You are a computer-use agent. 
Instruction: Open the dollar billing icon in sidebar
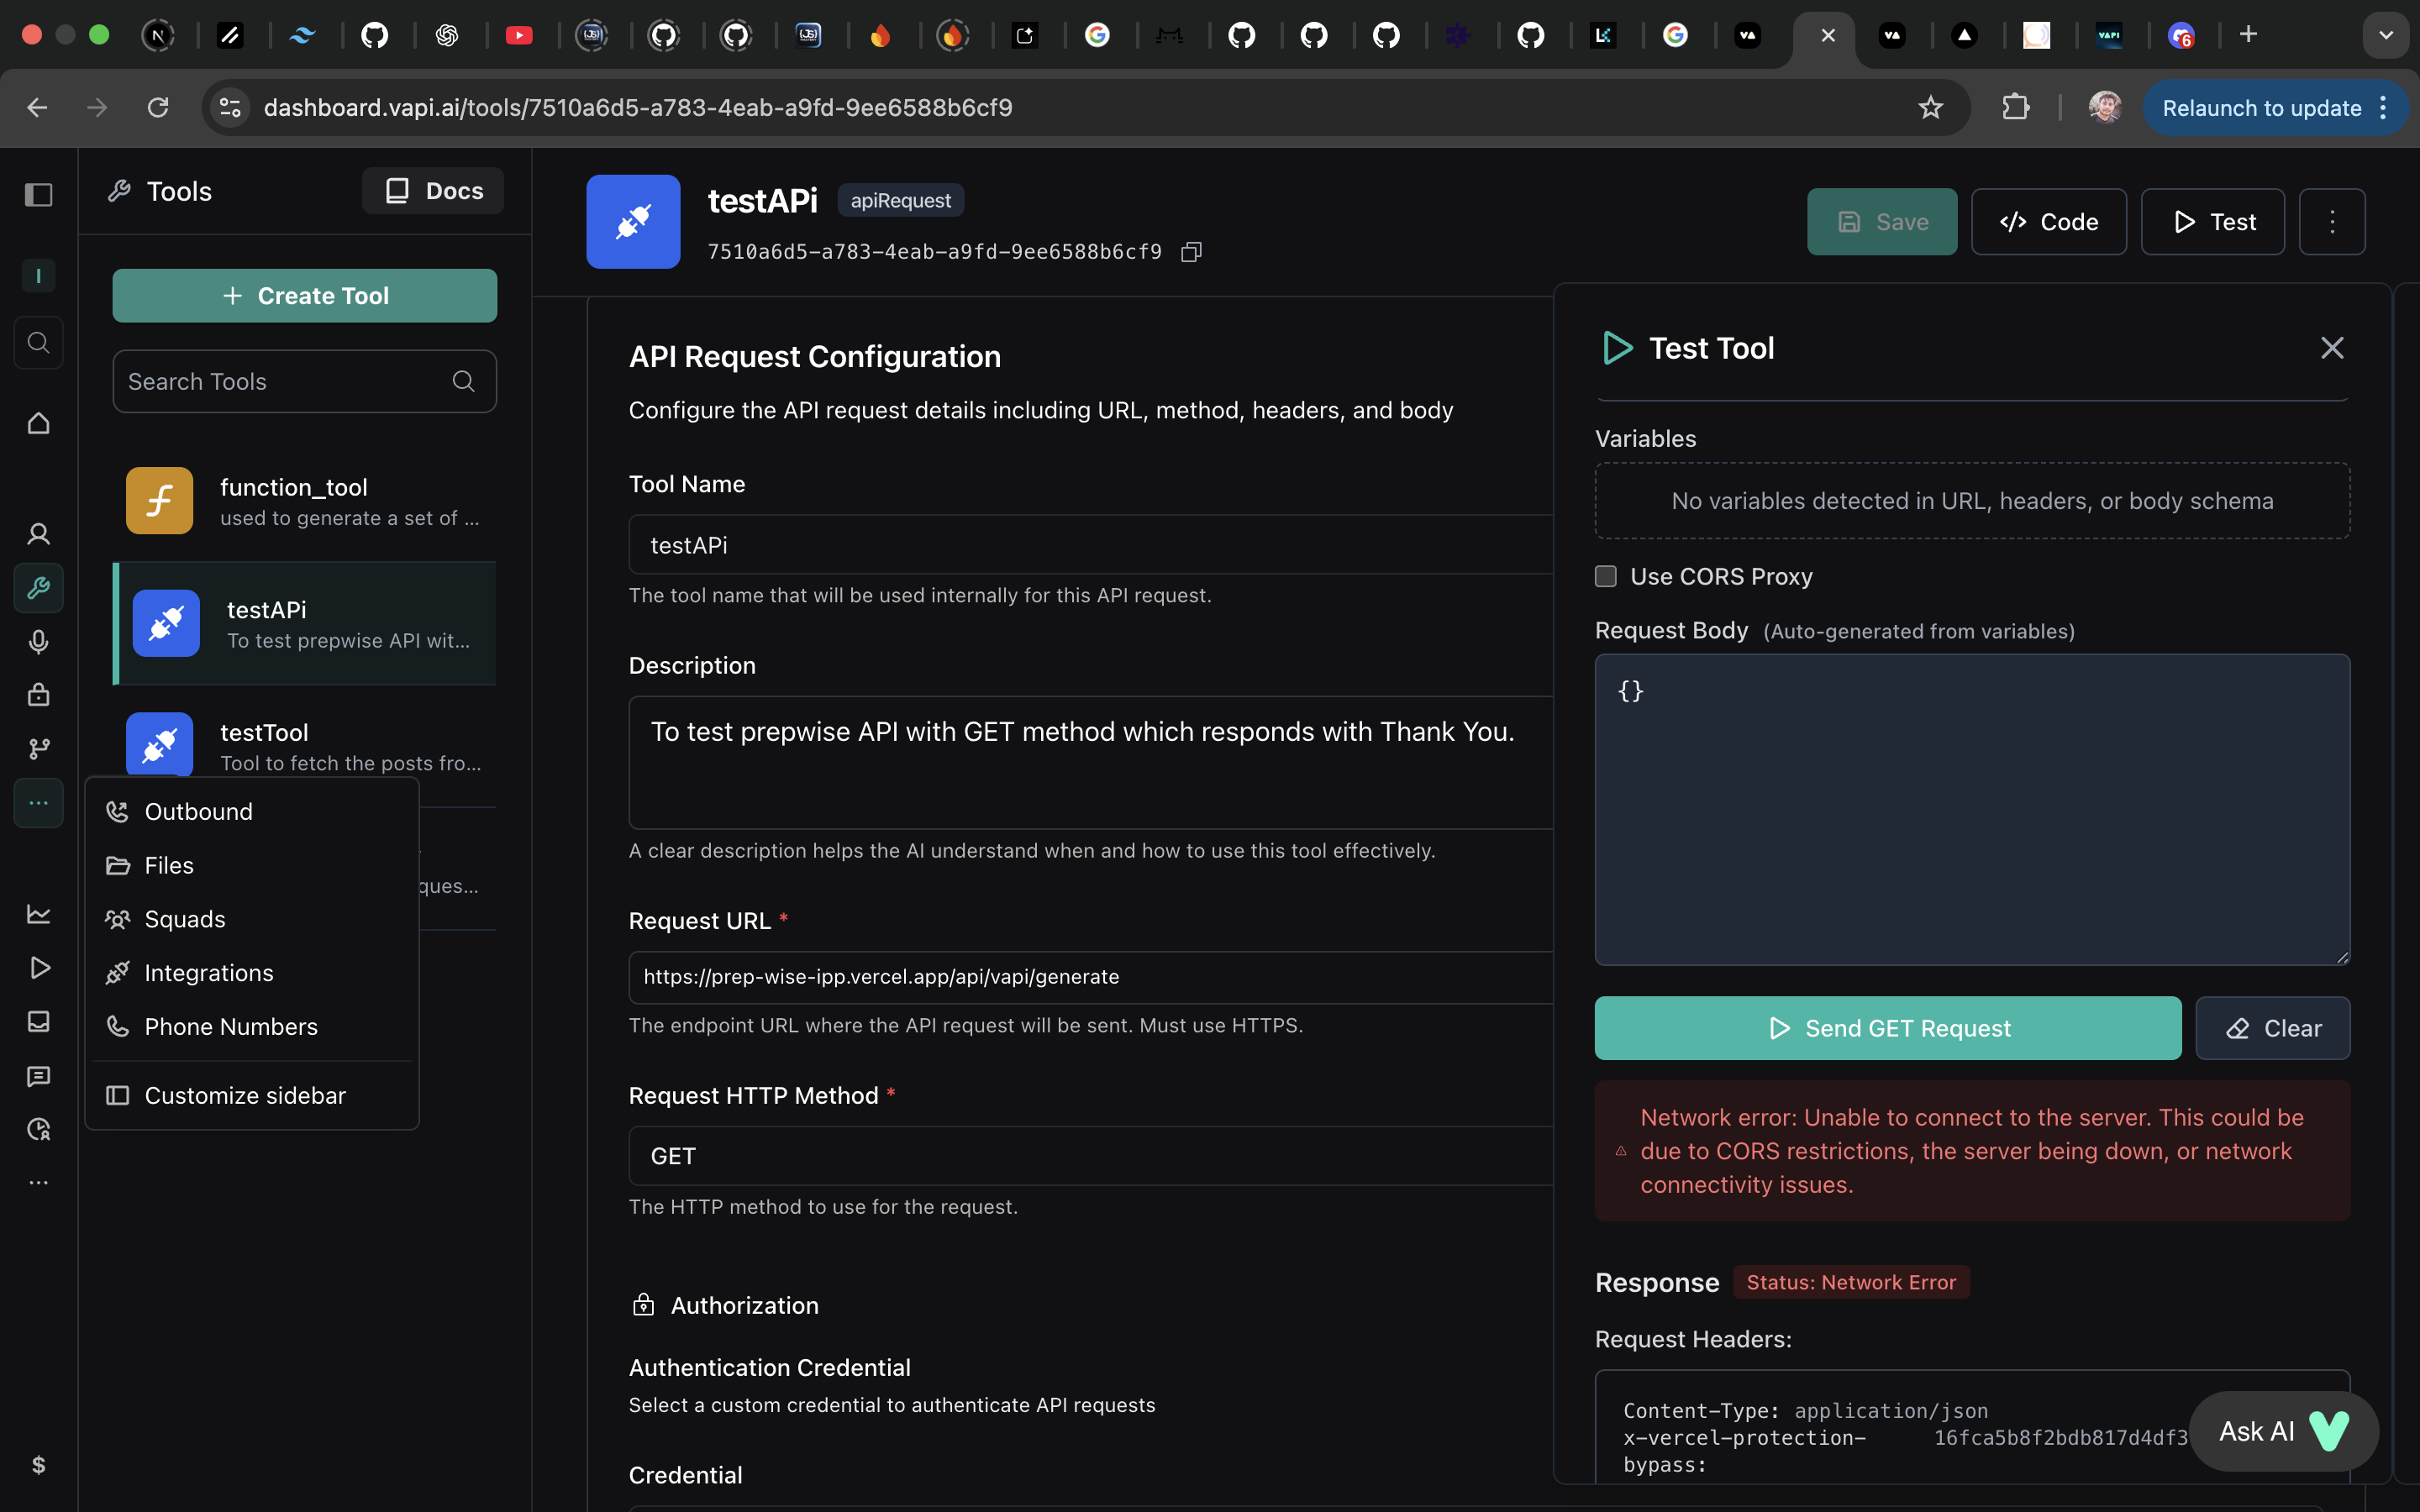tap(38, 1465)
